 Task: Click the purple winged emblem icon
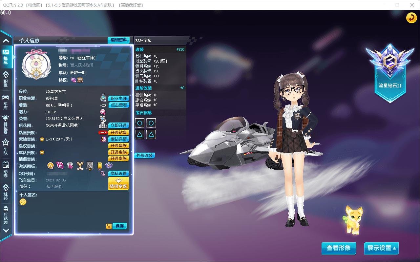click(x=109, y=166)
